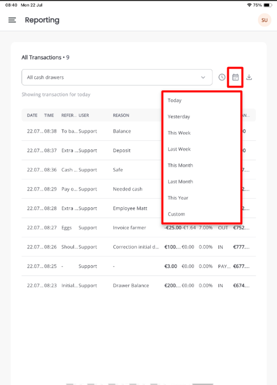The image size is (277, 385).
Task: Click the calendar date range icon
Action: click(x=236, y=77)
